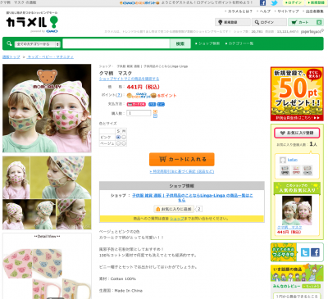Select ピンク size S radio button
The height and width of the screenshot is (299, 328).
118,137
